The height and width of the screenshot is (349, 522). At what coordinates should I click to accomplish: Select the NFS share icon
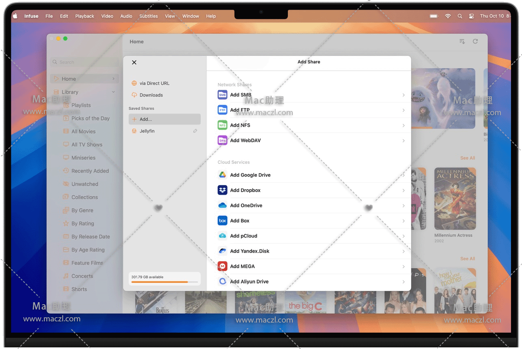(x=222, y=125)
